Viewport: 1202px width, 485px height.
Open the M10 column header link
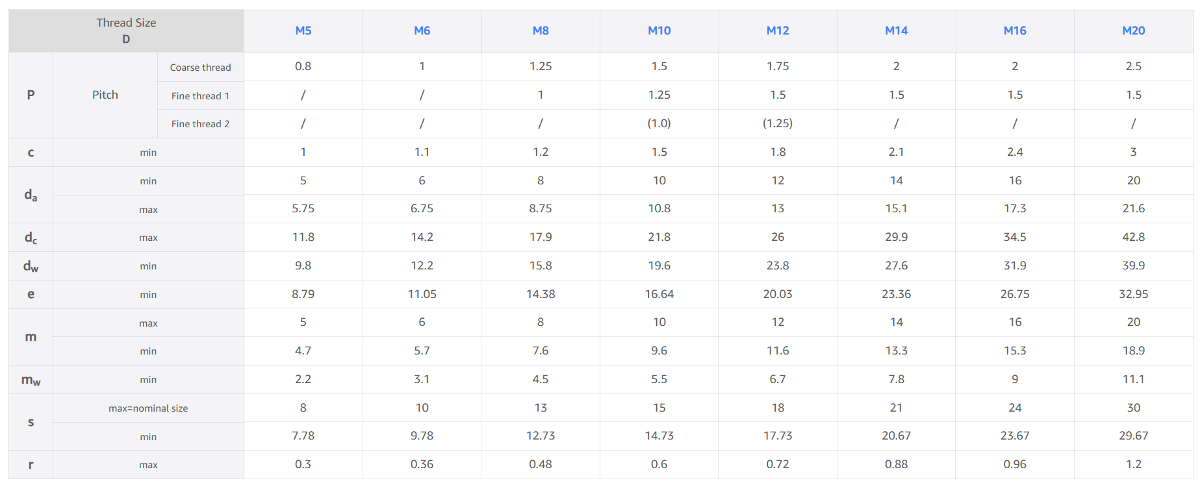click(x=659, y=31)
